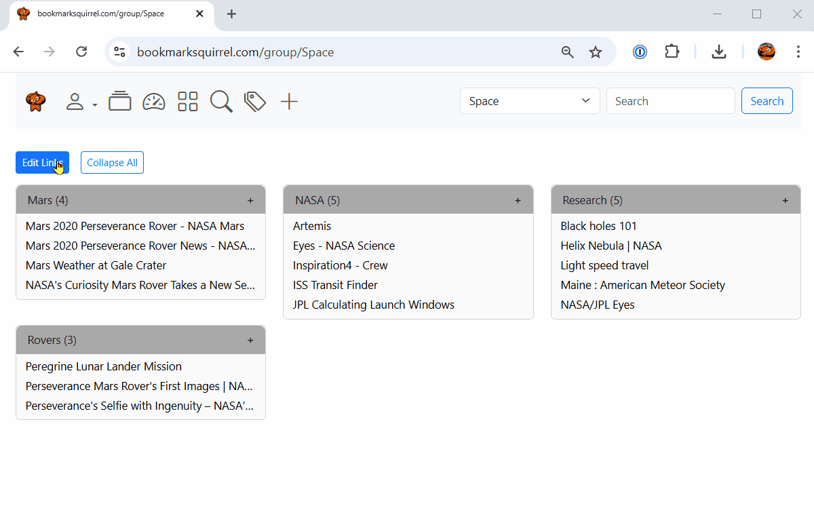Click the Search text input field
The height and width of the screenshot is (521, 814).
pyautogui.click(x=671, y=101)
